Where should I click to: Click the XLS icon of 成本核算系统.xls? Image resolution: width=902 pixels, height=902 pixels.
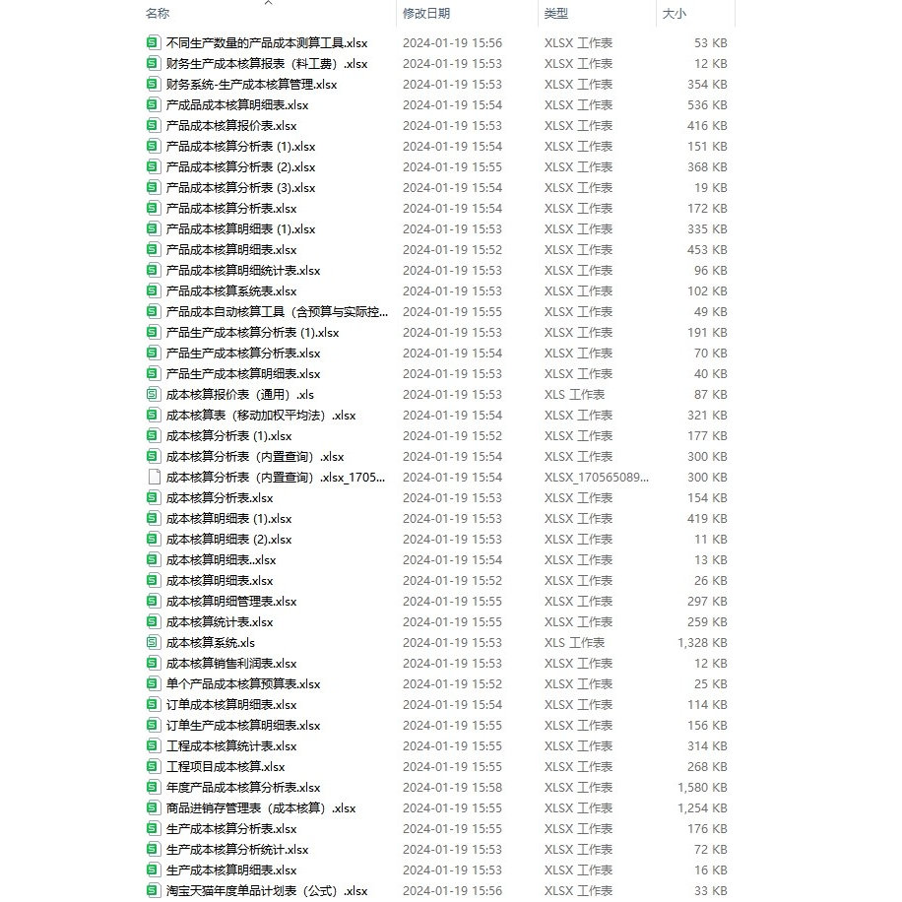153,642
